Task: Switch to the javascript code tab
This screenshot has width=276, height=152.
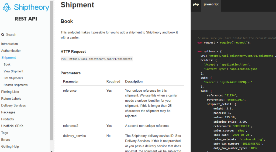Action: click(x=211, y=5)
